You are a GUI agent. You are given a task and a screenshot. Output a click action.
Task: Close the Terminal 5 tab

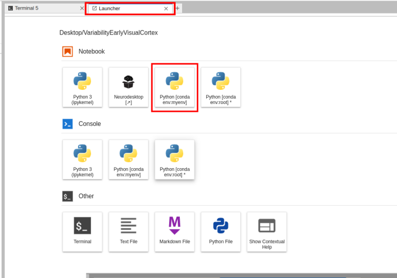click(x=82, y=9)
